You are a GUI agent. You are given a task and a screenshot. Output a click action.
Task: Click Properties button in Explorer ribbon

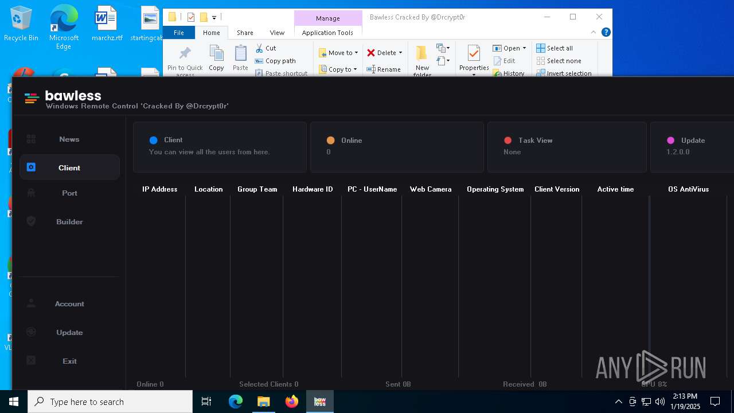click(474, 61)
